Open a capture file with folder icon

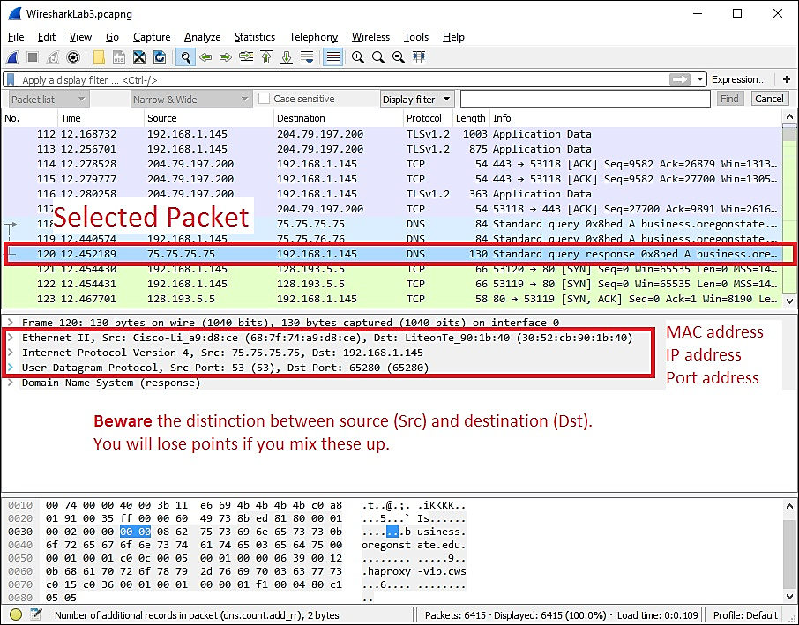99,57
